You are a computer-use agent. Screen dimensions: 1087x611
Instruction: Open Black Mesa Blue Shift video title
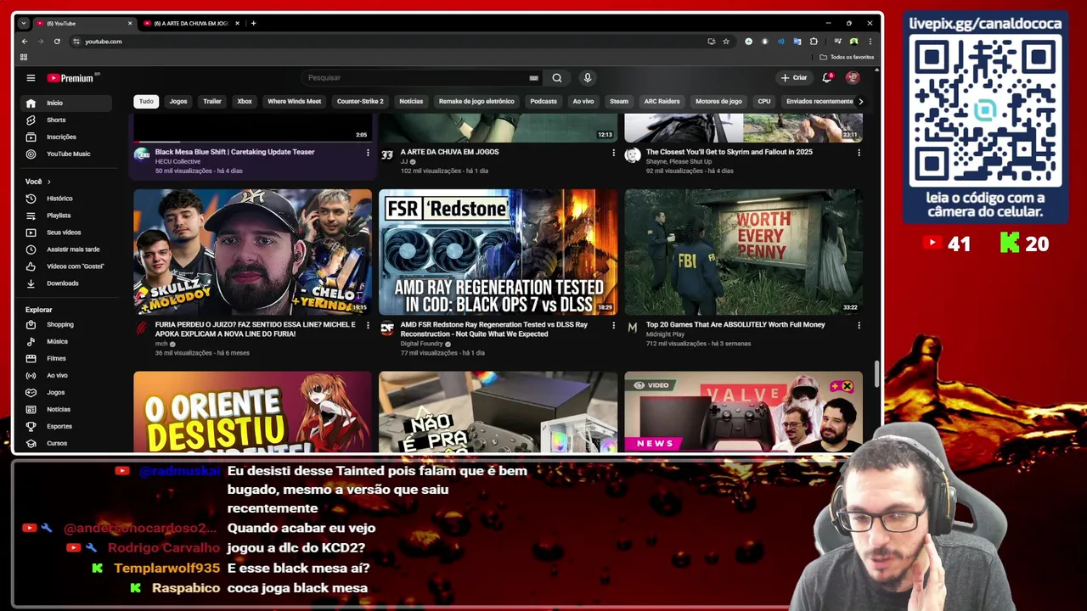(235, 152)
